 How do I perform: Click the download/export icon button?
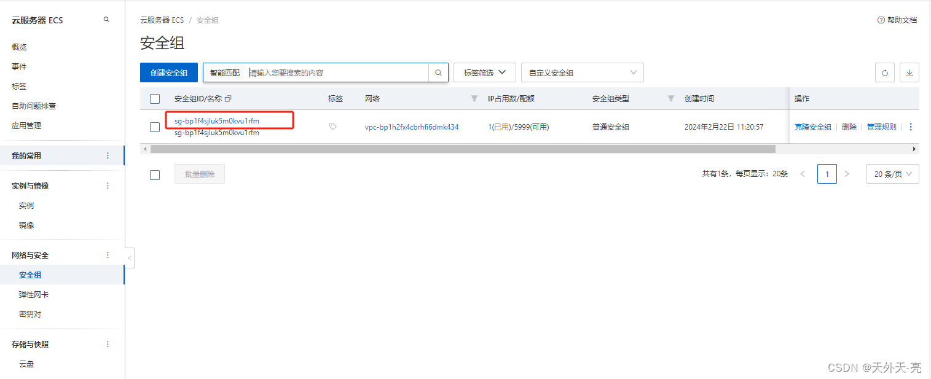point(909,72)
